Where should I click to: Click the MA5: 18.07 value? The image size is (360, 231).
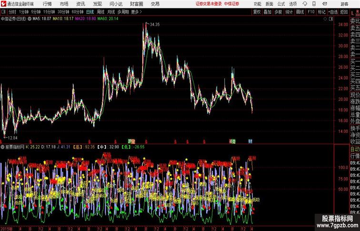[x=42, y=19]
